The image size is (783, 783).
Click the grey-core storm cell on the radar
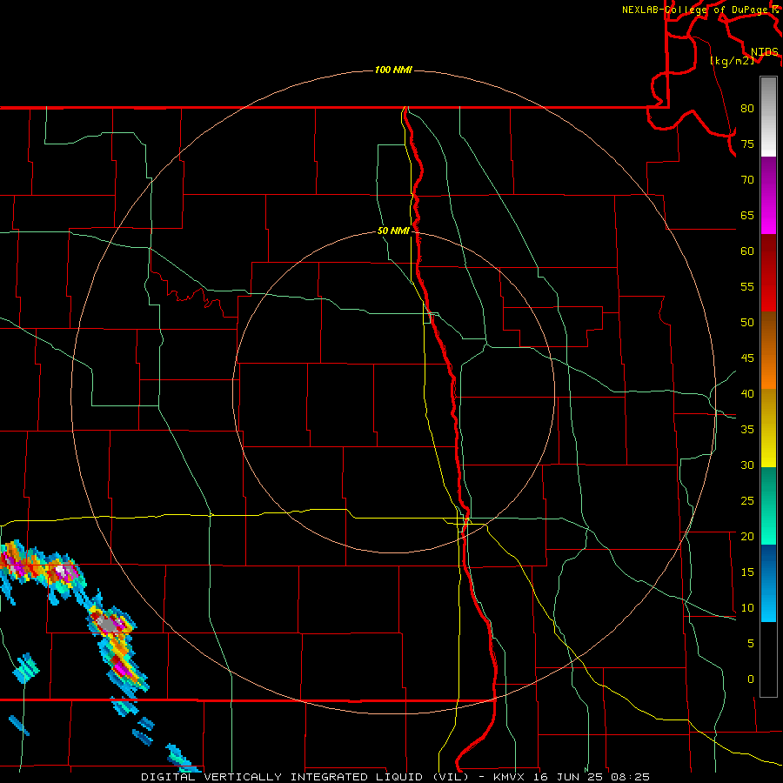tap(107, 622)
